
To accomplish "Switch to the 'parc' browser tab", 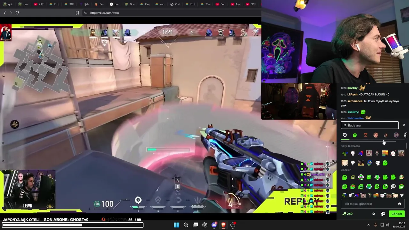I will [115, 4].
